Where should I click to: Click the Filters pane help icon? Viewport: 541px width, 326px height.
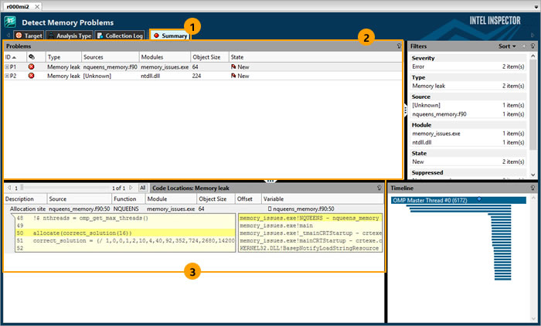coord(532,46)
